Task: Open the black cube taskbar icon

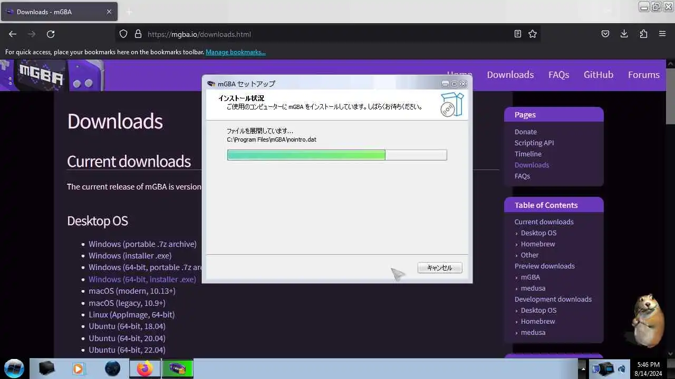Action: (46, 369)
